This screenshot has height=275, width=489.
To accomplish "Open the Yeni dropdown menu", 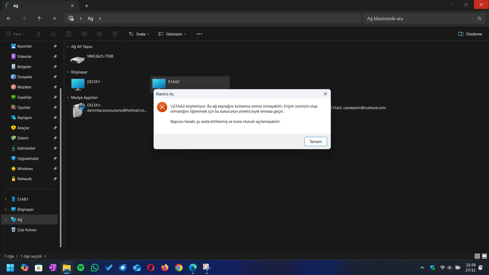I will click(x=15, y=34).
